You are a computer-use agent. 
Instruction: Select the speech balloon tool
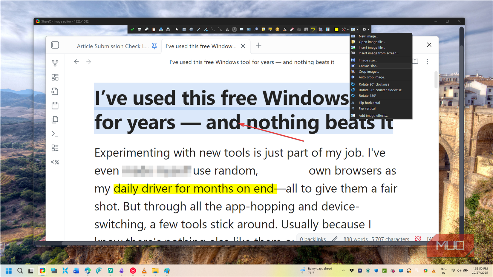(x=241, y=29)
